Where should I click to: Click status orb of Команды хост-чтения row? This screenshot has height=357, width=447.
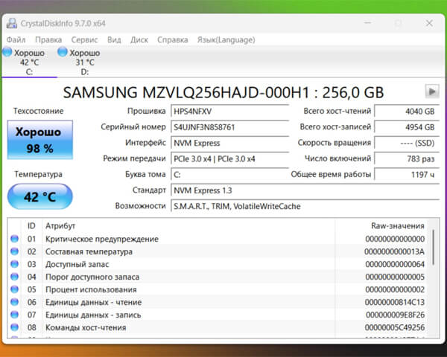pos(15,327)
